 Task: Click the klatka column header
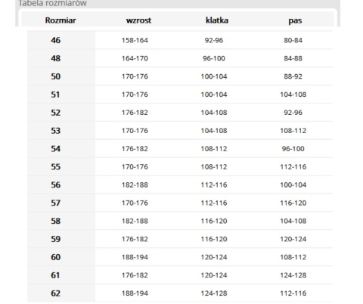(217, 20)
